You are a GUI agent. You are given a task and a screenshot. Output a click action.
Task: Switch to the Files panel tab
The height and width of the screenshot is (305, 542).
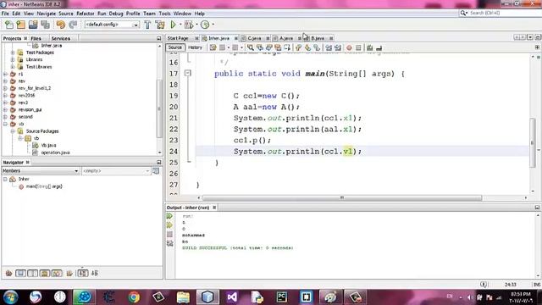36,38
